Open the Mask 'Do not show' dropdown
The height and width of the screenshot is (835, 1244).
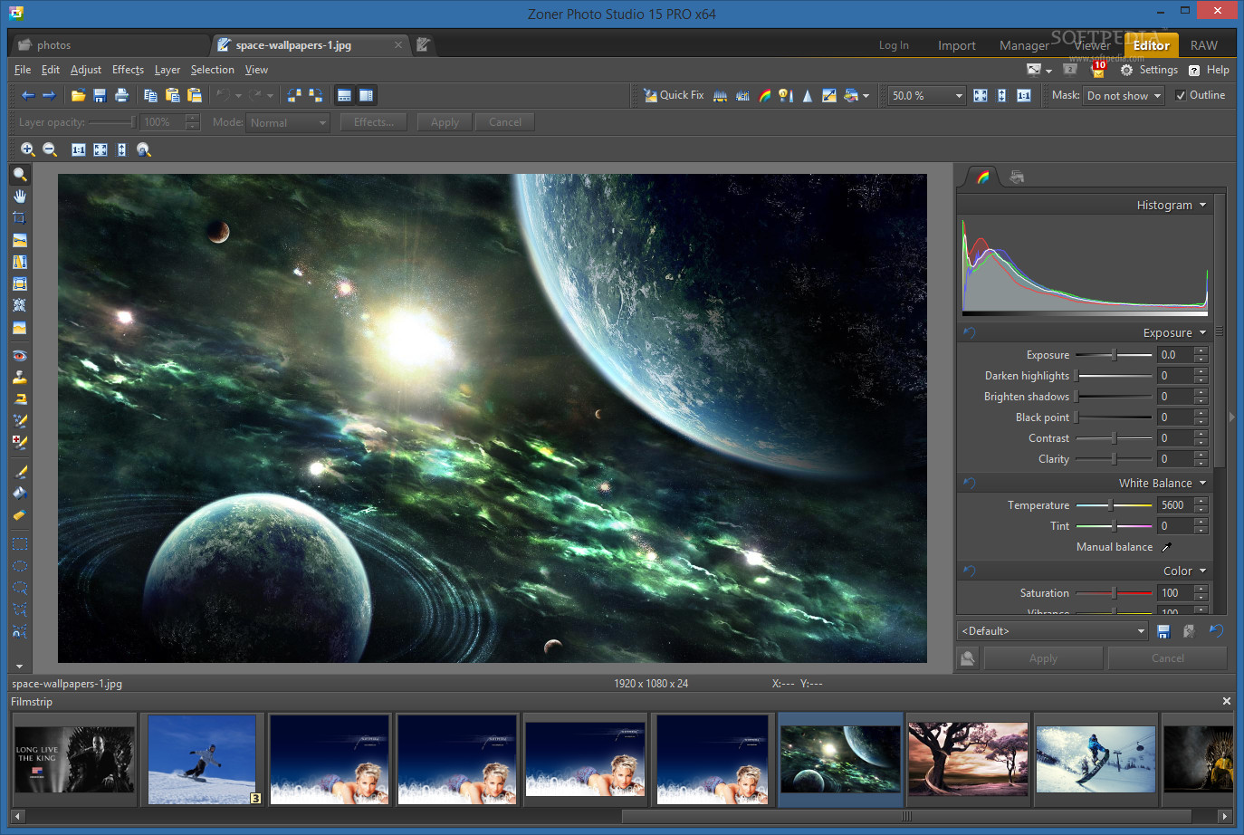tap(1124, 96)
